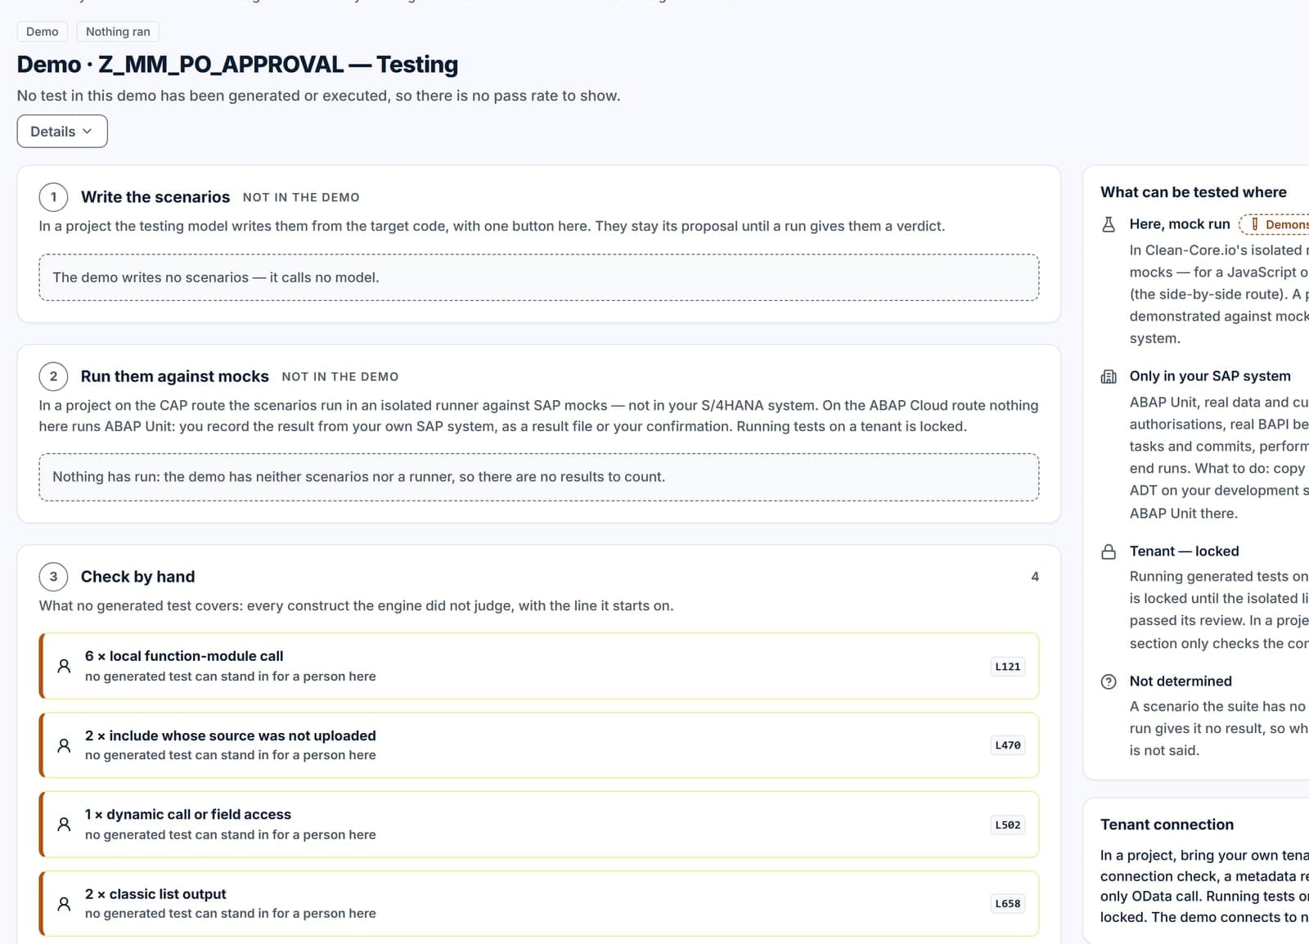The width and height of the screenshot is (1309, 944).
Task: Click the step 3 circle for Check by hand
Action: click(54, 577)
